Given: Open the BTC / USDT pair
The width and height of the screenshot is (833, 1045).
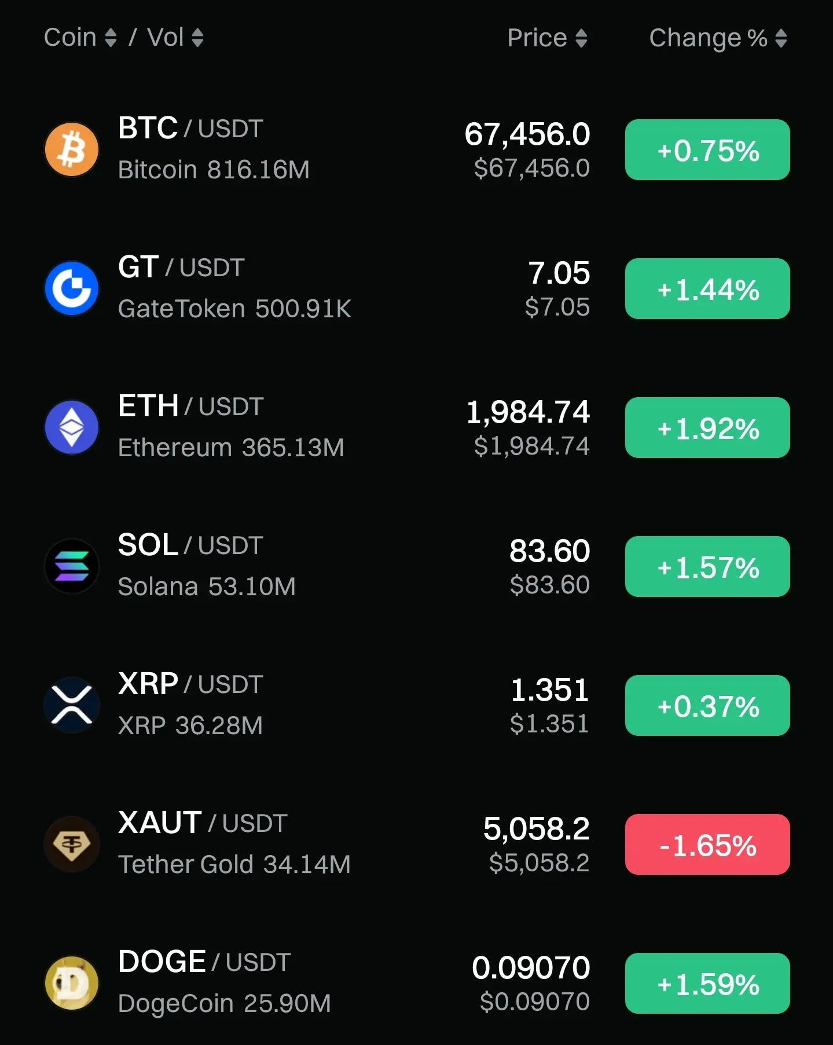Looking at the screenshot, I should pos(190,129).
